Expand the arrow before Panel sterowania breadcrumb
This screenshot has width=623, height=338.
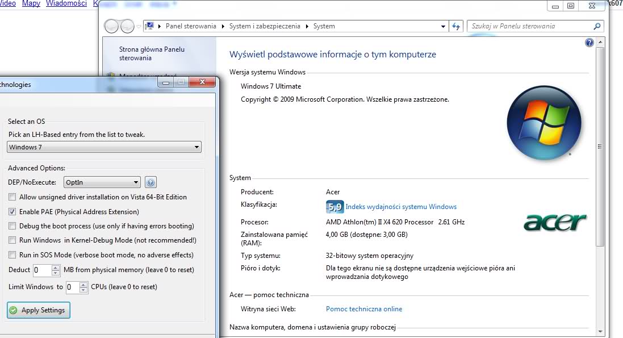tap(160, 26)
